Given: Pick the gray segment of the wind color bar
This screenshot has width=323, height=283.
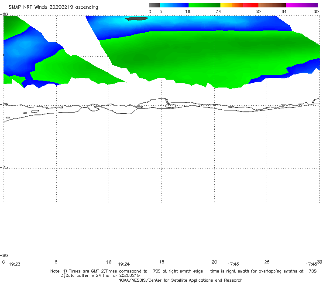Looking at the screenshot, I should point(154,5).
